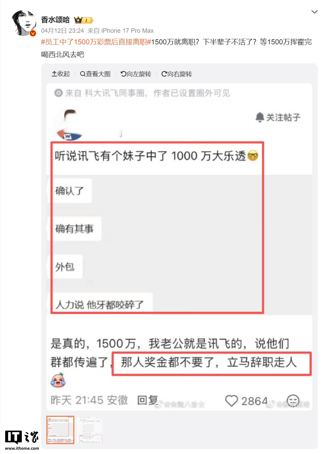
Task: Rotate image right with 向右旋转
Action: [x=177, y=74]
